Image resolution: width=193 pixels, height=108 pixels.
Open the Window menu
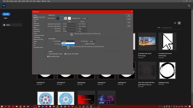coord(44,1)
